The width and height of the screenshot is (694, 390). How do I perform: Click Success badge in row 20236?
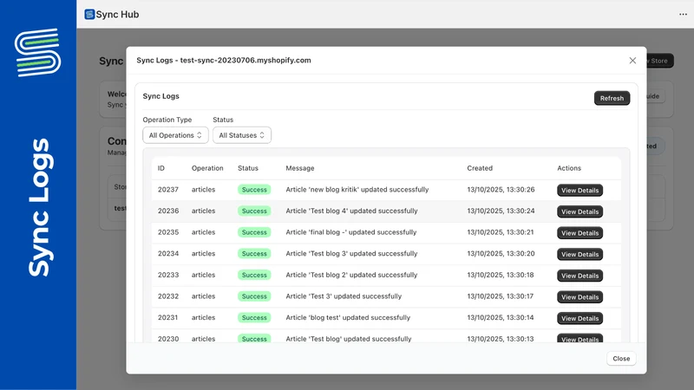coord(254,211)
